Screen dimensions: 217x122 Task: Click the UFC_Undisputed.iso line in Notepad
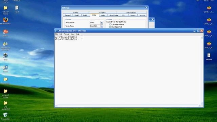(x=66, y=39)
